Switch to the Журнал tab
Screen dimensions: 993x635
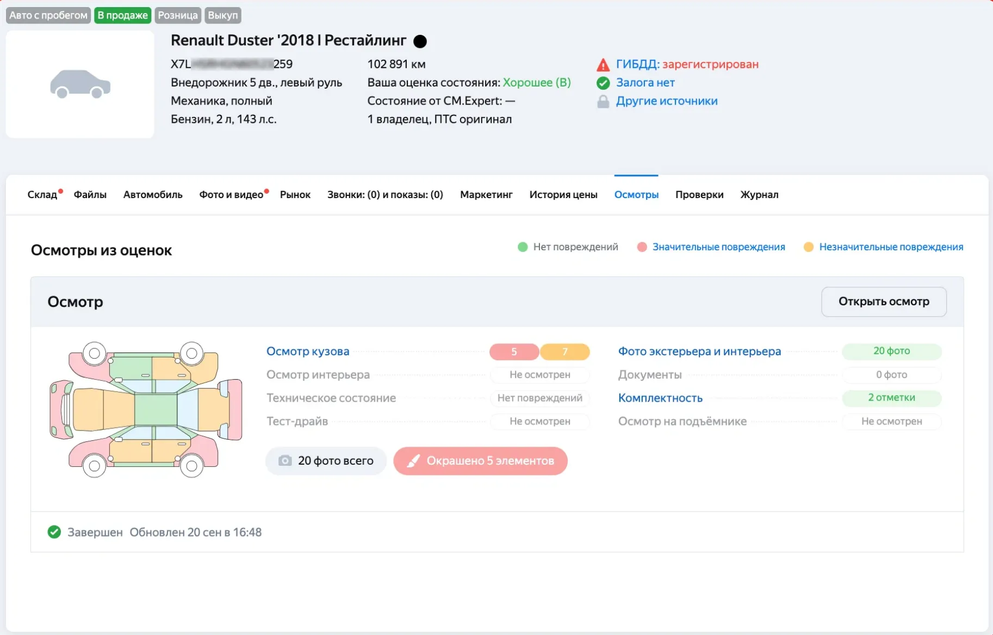759,194
